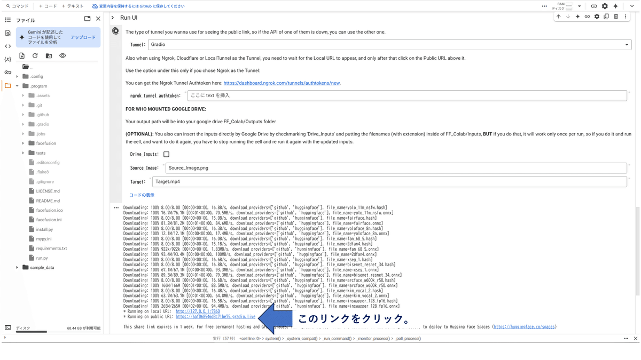Stop the running cell with the stop button
The height and width of the screenshot is (360, 641).
click(x=116, y=31)
